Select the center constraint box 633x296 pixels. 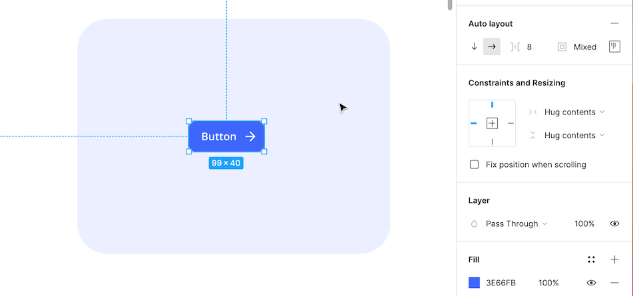coord(492,124)
